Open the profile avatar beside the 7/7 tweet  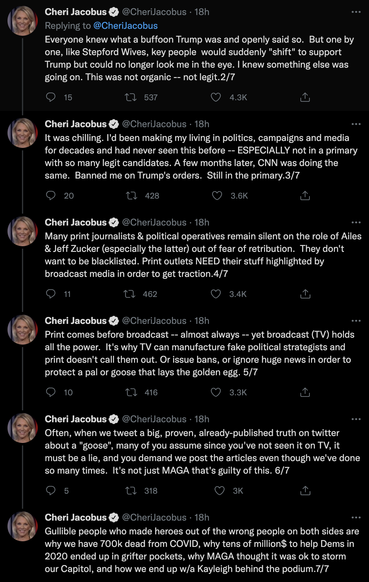23,526
